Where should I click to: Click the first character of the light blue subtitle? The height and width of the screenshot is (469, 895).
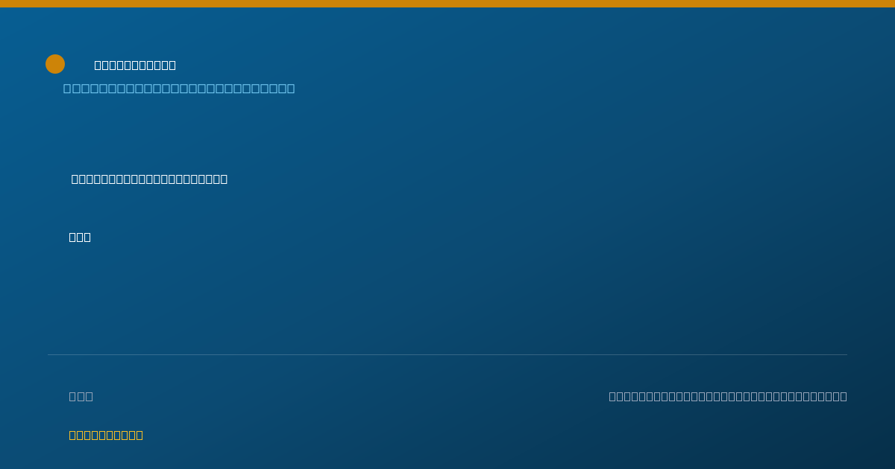[67, 89]
